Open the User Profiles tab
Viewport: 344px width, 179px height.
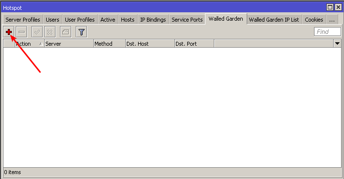[80, 20]
